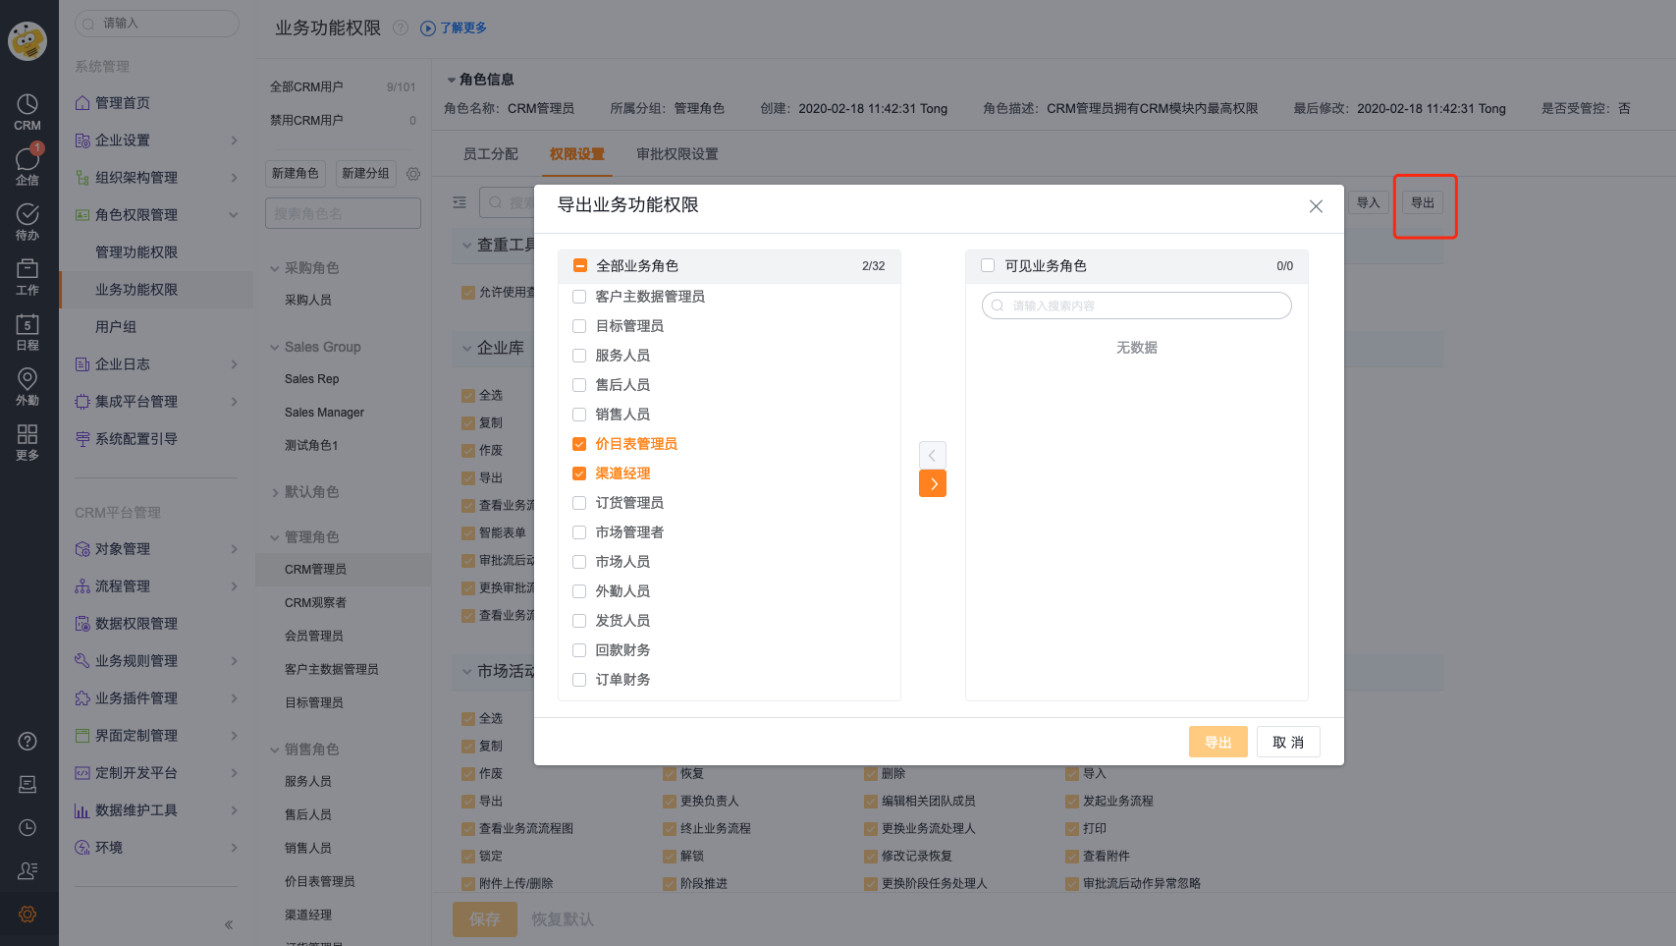The width and height of the screenshot is (1676, 946).
Task: Click the gear icon beside 新建分组
Action: click(x=413, y=174)
